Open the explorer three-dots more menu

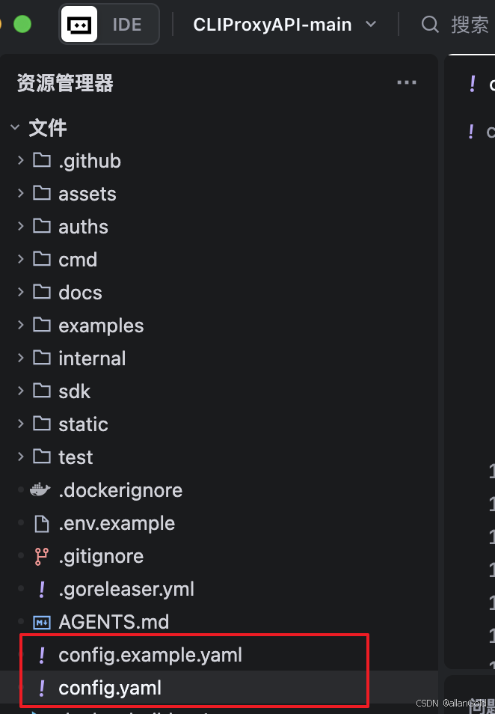click(407, 82)
